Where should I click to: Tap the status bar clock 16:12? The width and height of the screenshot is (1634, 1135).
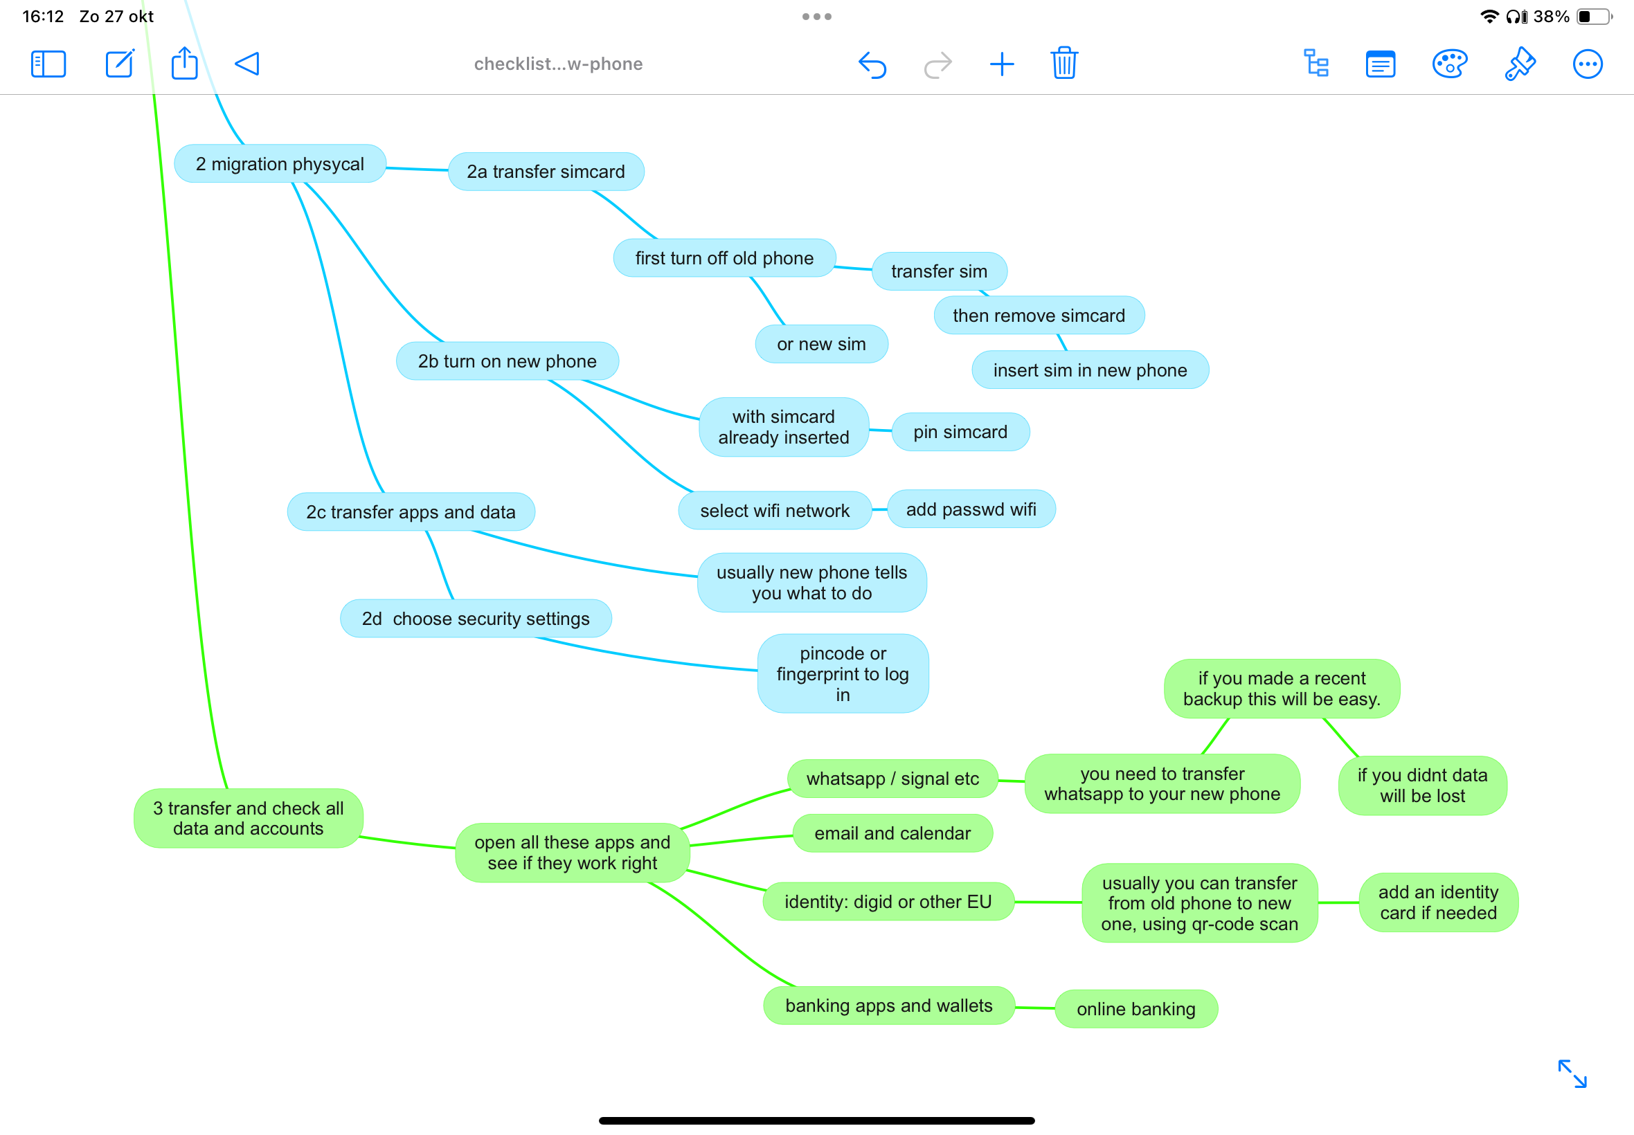tap(44, 17)
